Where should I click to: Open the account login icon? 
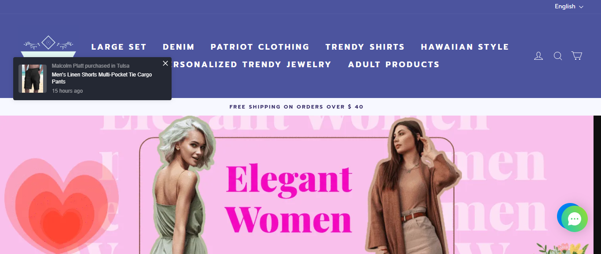point(539,56)
